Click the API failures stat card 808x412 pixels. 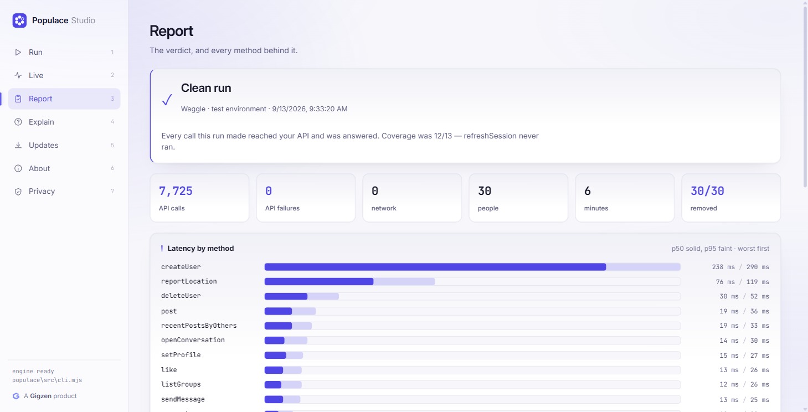[306, 198]
